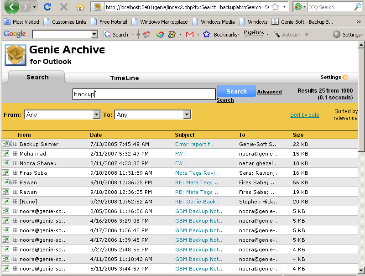The height and width of the screenshot is (276, 365).
Task: Click the browser URL address field
Action: pos(188,7)
